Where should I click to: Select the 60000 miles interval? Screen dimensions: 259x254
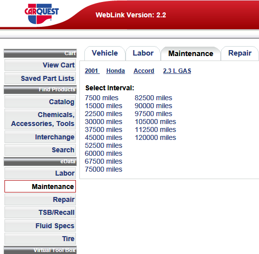coord(104,153)
